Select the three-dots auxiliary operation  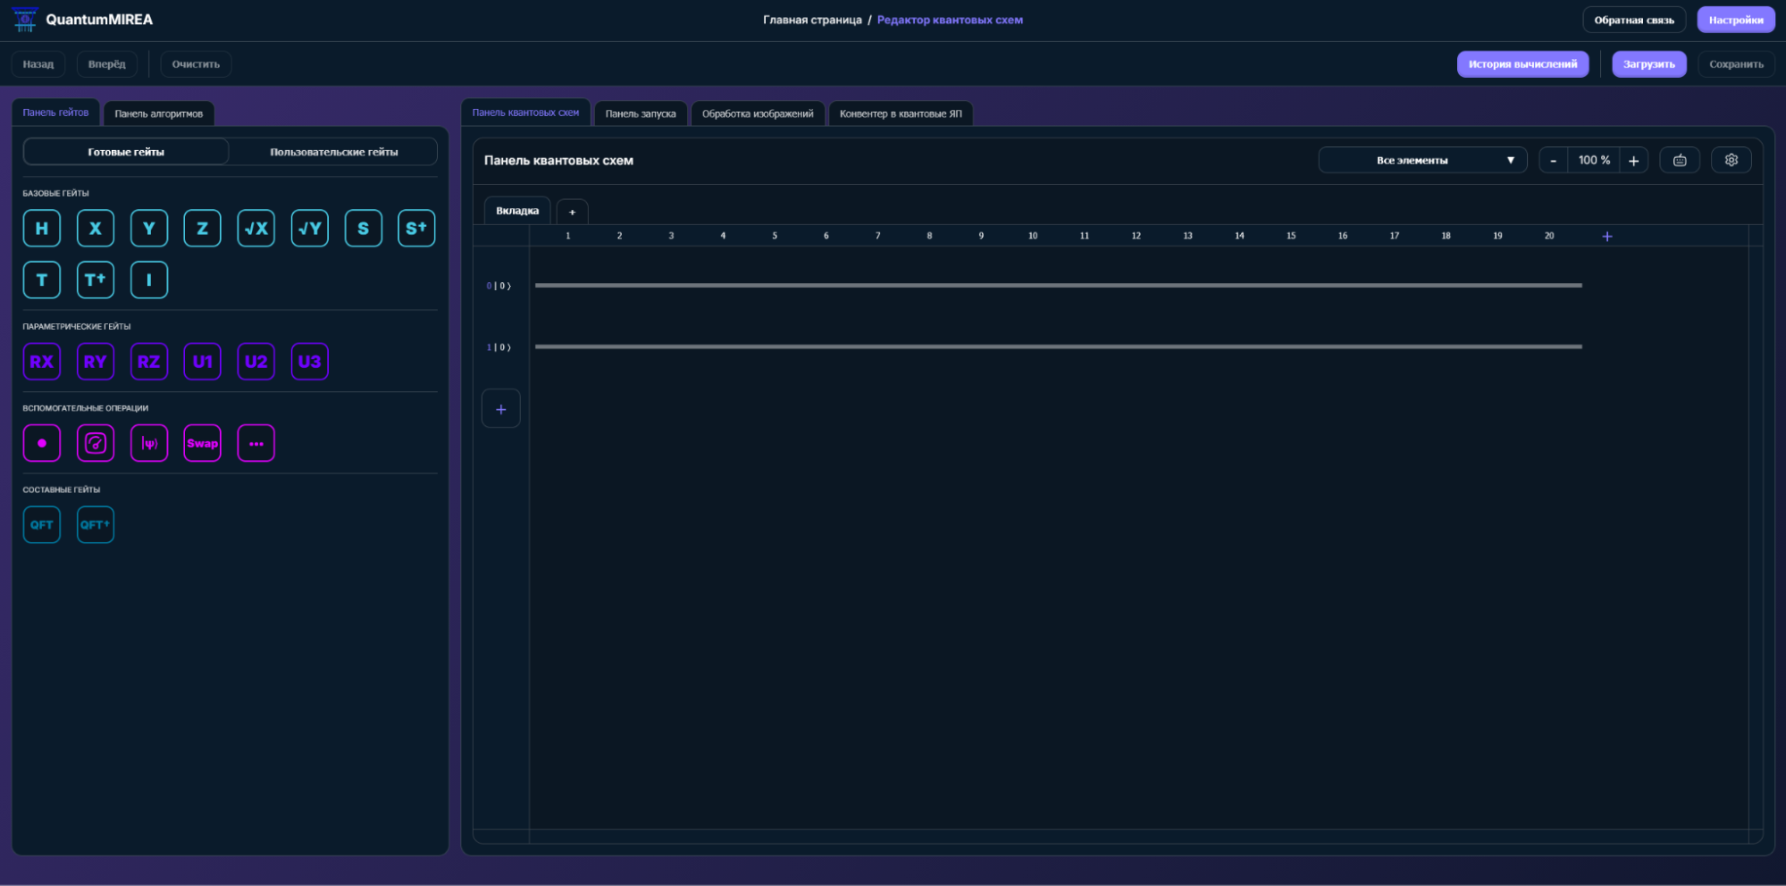256,443
